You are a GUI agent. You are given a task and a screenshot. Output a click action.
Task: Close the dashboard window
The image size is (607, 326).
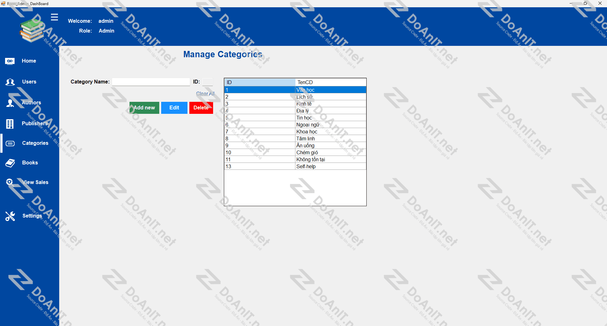point(600,3)
